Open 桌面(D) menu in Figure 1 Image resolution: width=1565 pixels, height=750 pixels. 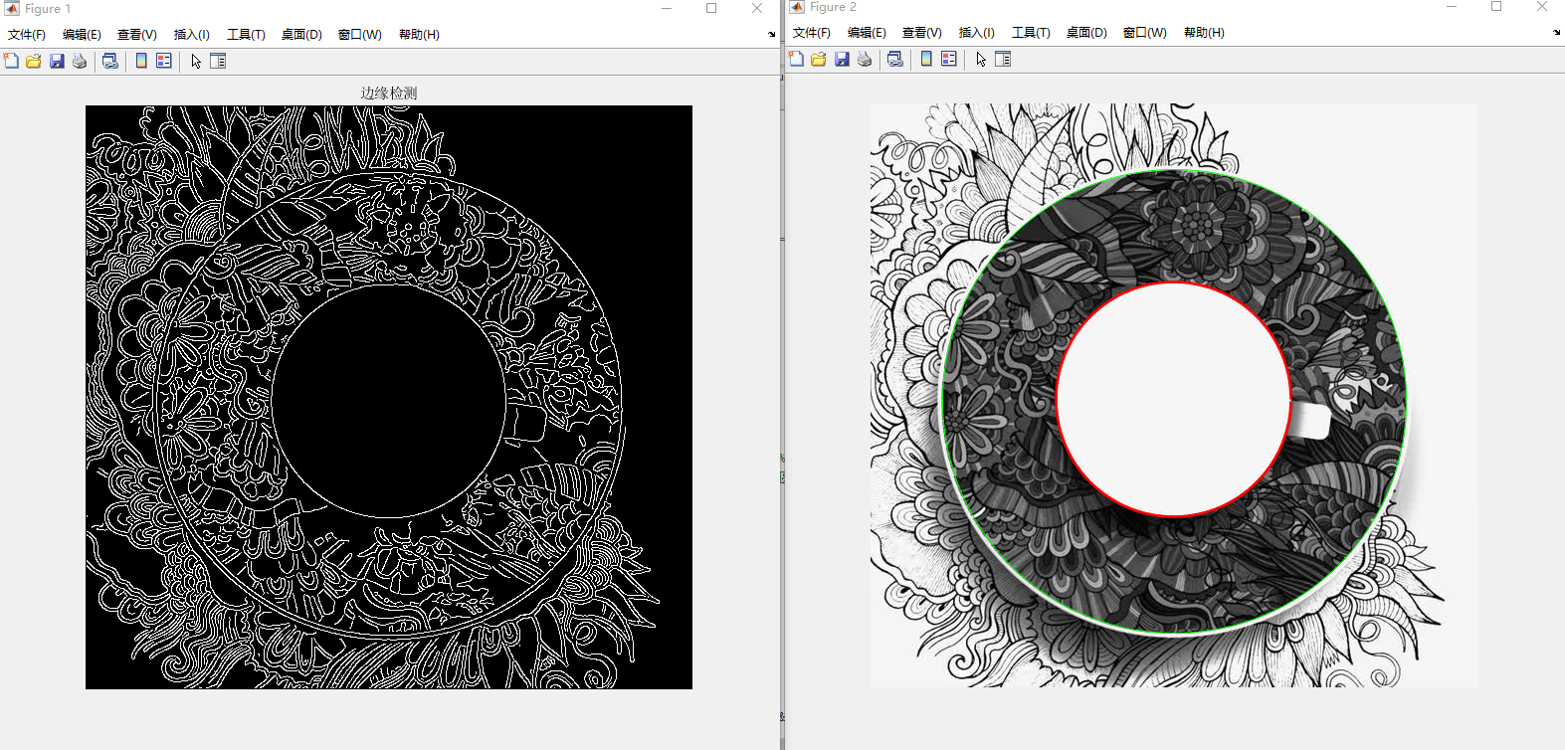301,34
